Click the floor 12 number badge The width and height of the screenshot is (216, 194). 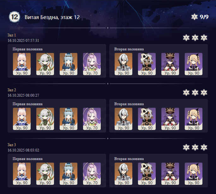[x=15, y=17]
